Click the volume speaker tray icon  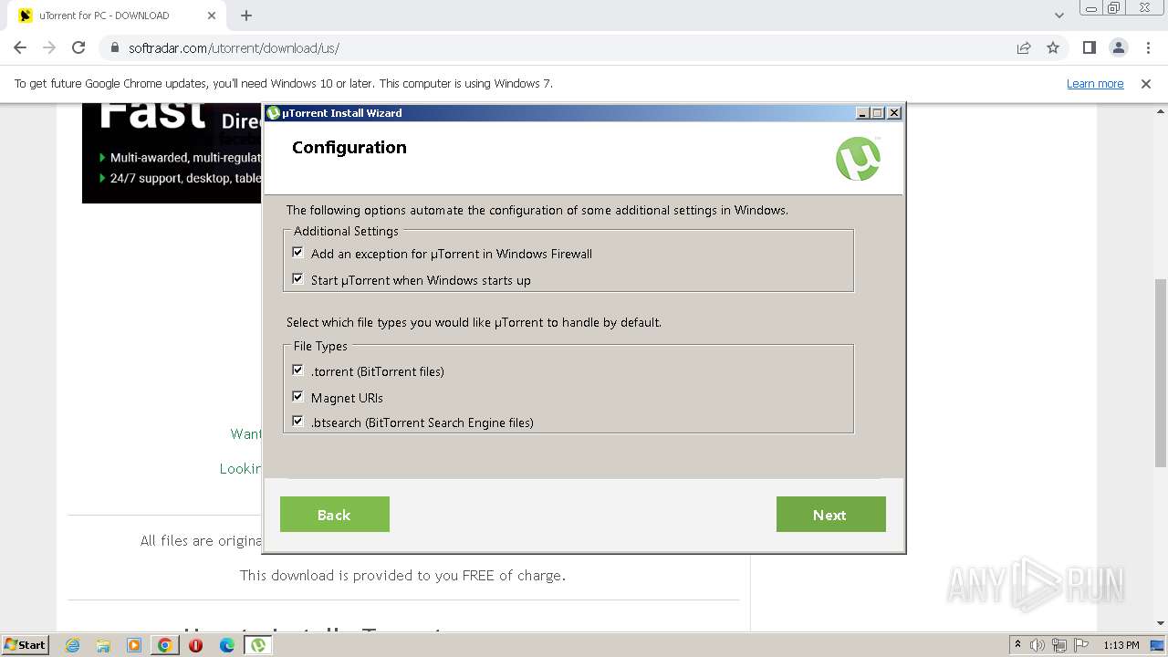tap(1038, 645)
